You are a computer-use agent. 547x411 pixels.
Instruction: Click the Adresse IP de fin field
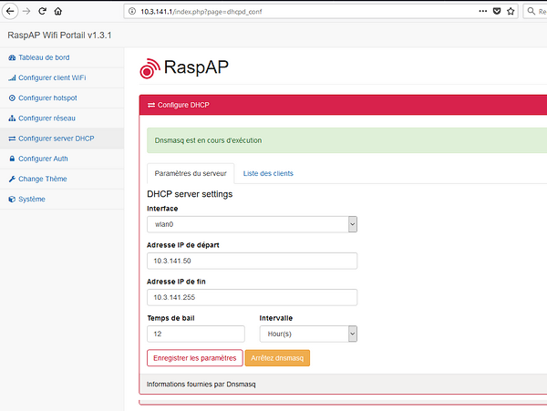252,297
